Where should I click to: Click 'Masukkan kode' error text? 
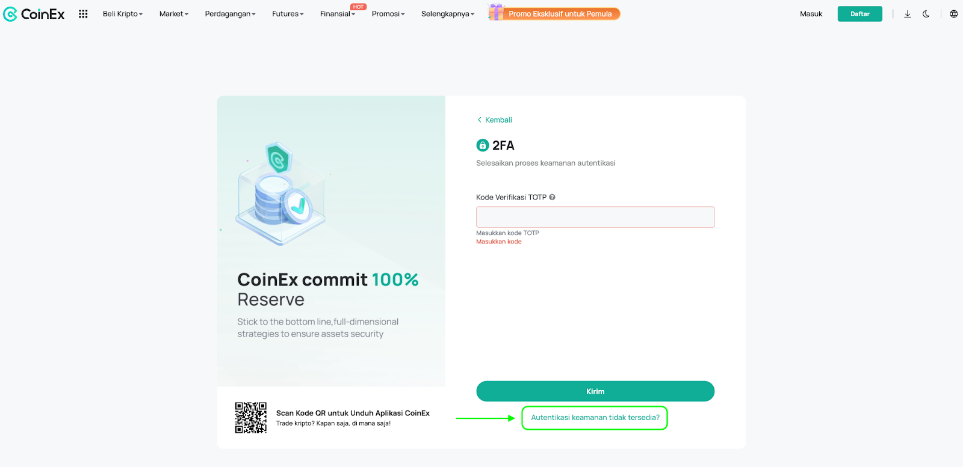[499, 242]
